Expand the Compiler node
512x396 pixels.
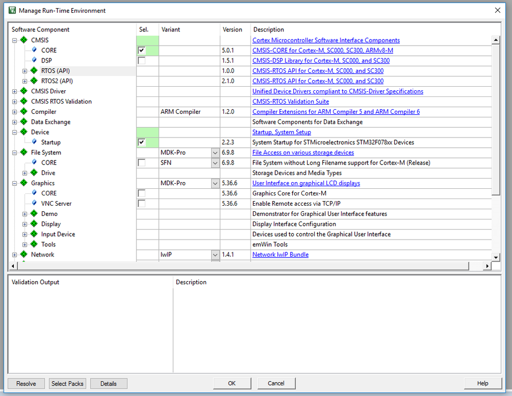[x=14, y=112]
